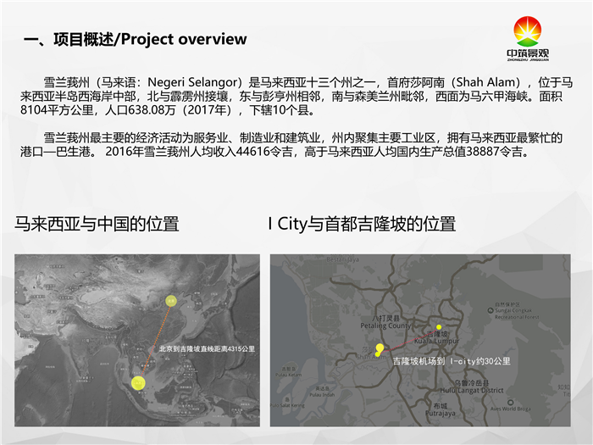The height and width of the screenshot is (445, 593).
Task: Click the yellow I-City marker near Shah Alam
Action: pyautogui.click(x=380, y=348)
